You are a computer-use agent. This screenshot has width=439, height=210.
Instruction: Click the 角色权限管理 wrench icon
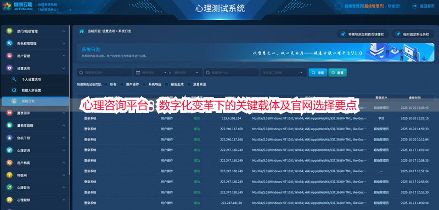tap(9, 44)
